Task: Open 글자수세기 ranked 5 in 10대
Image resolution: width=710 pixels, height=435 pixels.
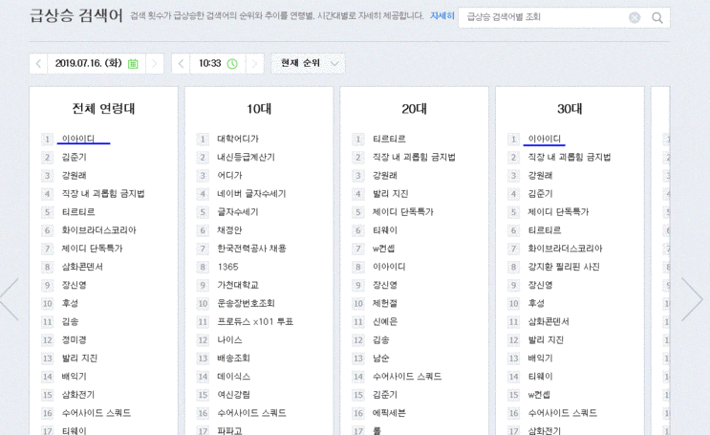Action: coord(238,211)
